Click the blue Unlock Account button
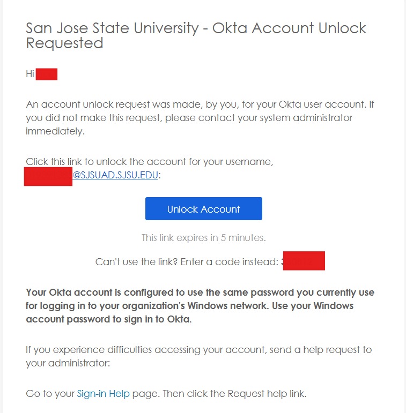Viewport: 406px width, 413px height. [203, 209]
